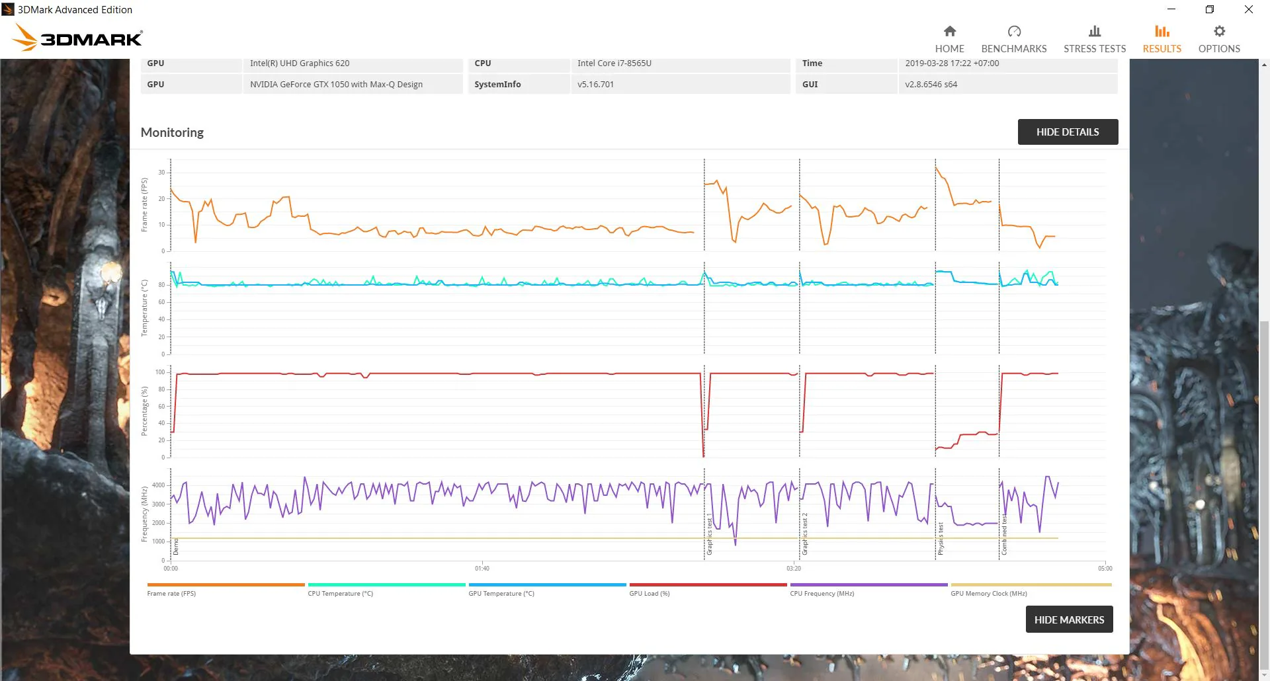Click the Physics test marker
The height and width of the screenshot is (681, 1270).
coord(940,539)
